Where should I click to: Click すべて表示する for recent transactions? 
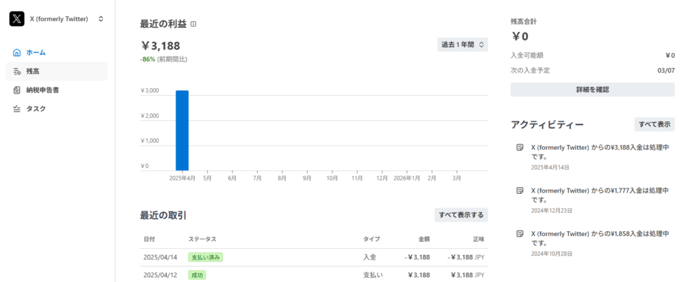461,215
